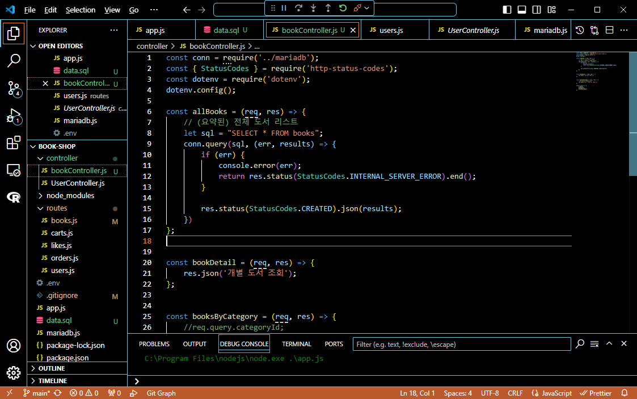Screen dimensions: 637x399
Task: Open the Selection menu
Action: [81, 10]
